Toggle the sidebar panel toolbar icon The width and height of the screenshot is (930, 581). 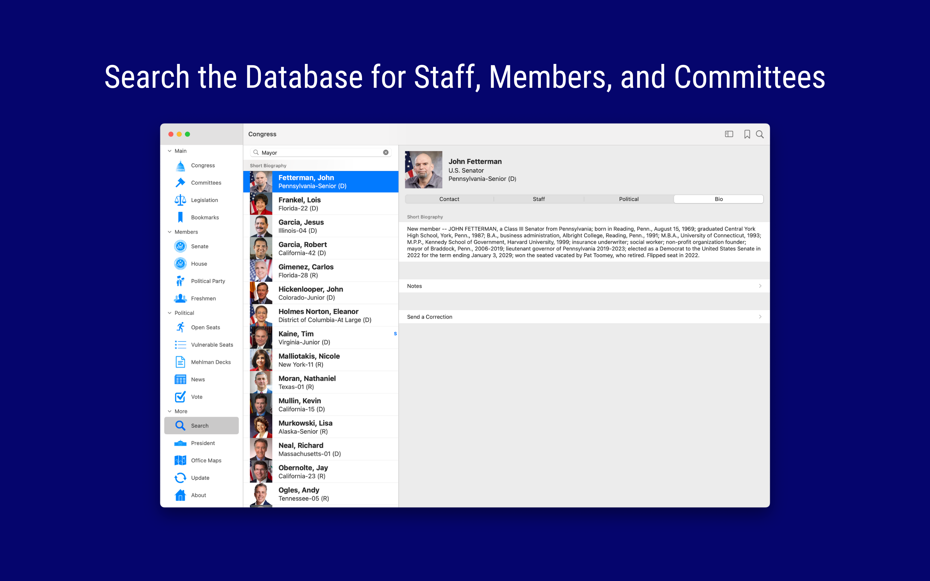(729, 134)
